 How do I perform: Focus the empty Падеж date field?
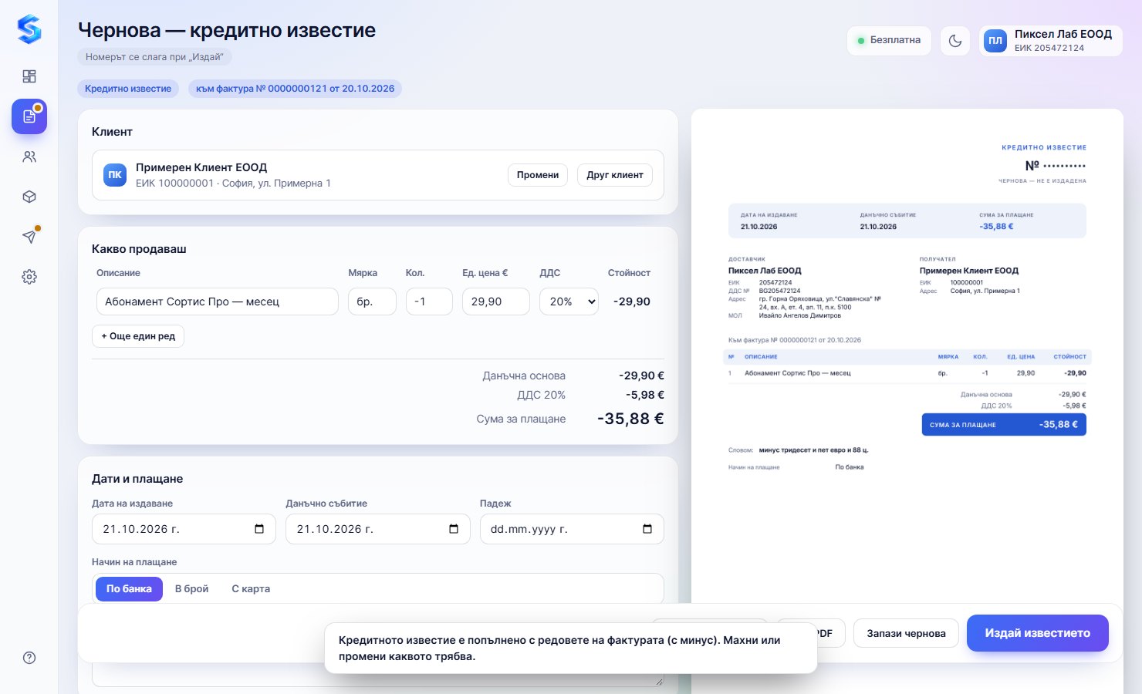[572, 529]
